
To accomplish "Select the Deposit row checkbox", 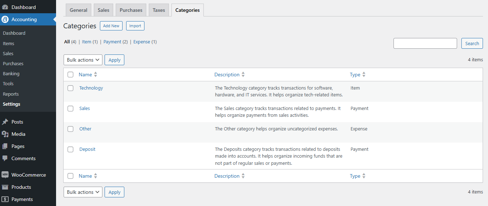I will click(x=70, y=149).
